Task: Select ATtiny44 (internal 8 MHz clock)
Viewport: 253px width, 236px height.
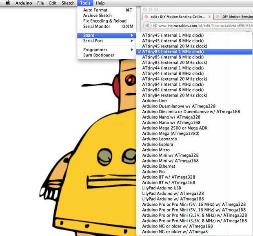Action: [194, 74]
